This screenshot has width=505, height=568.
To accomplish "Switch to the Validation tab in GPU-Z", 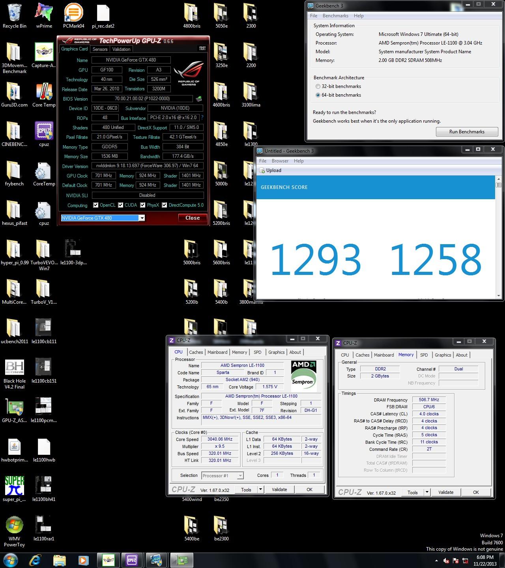I will click(121, 49).
